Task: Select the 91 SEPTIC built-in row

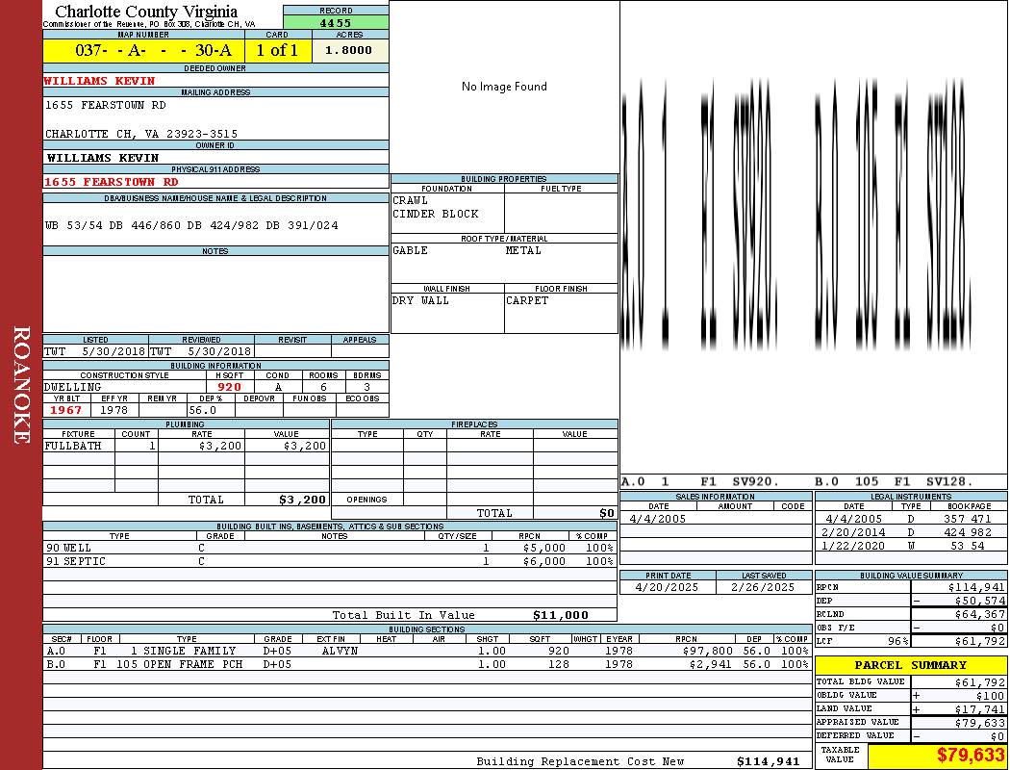Action: pyautogui.click(x=329, y=561)
